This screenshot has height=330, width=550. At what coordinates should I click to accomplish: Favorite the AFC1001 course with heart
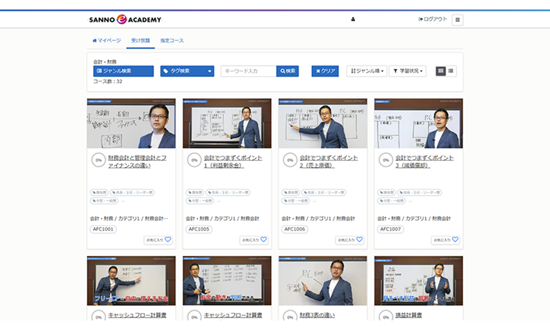click(167, 240)
